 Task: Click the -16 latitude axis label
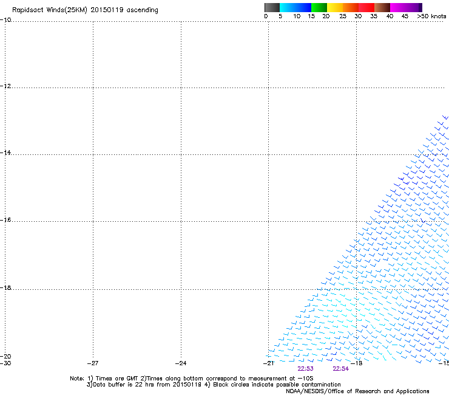[5, 220]
